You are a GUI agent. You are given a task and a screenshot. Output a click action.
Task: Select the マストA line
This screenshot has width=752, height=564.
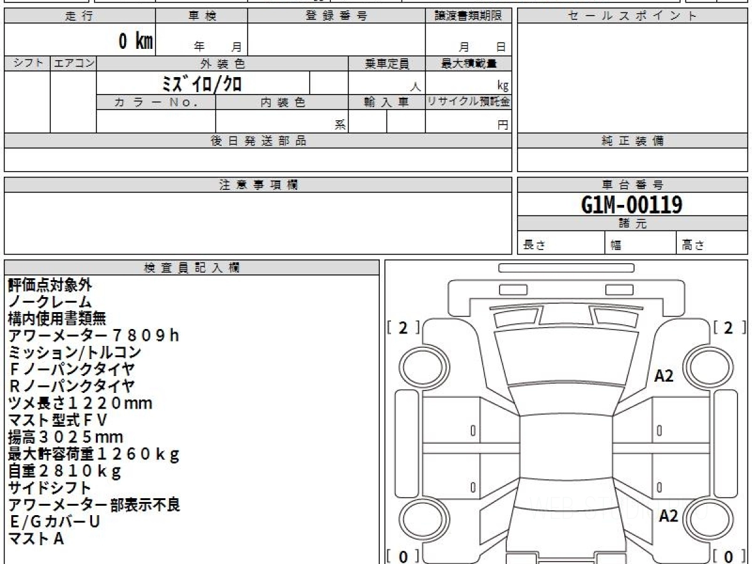pos(36,538)
